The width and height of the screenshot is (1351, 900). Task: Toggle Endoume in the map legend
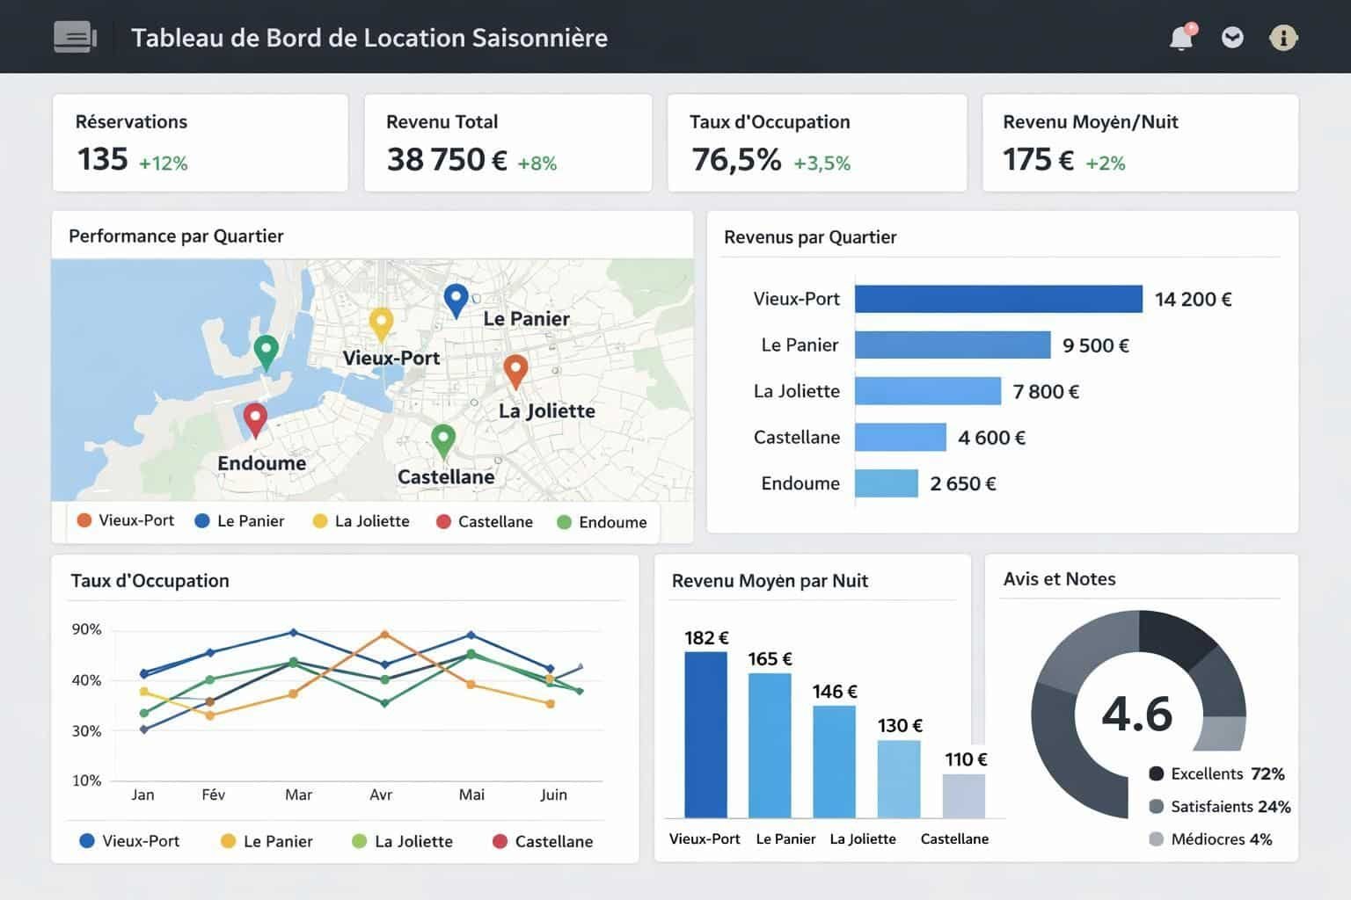coord(602,522)
